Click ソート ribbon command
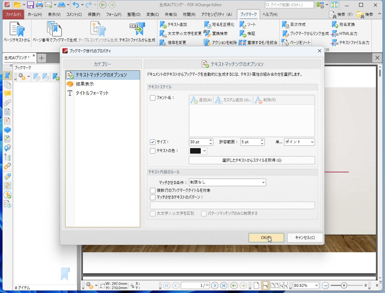 point(247,25)
